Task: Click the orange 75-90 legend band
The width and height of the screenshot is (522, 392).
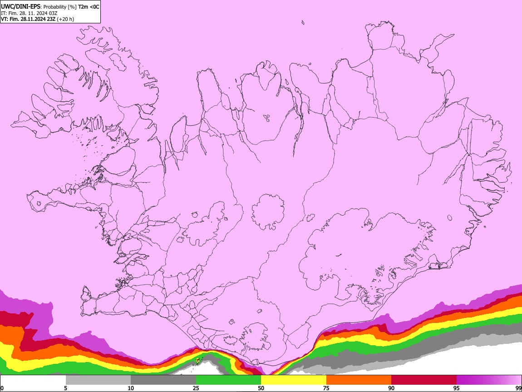Action: click(x=359, y=380)
